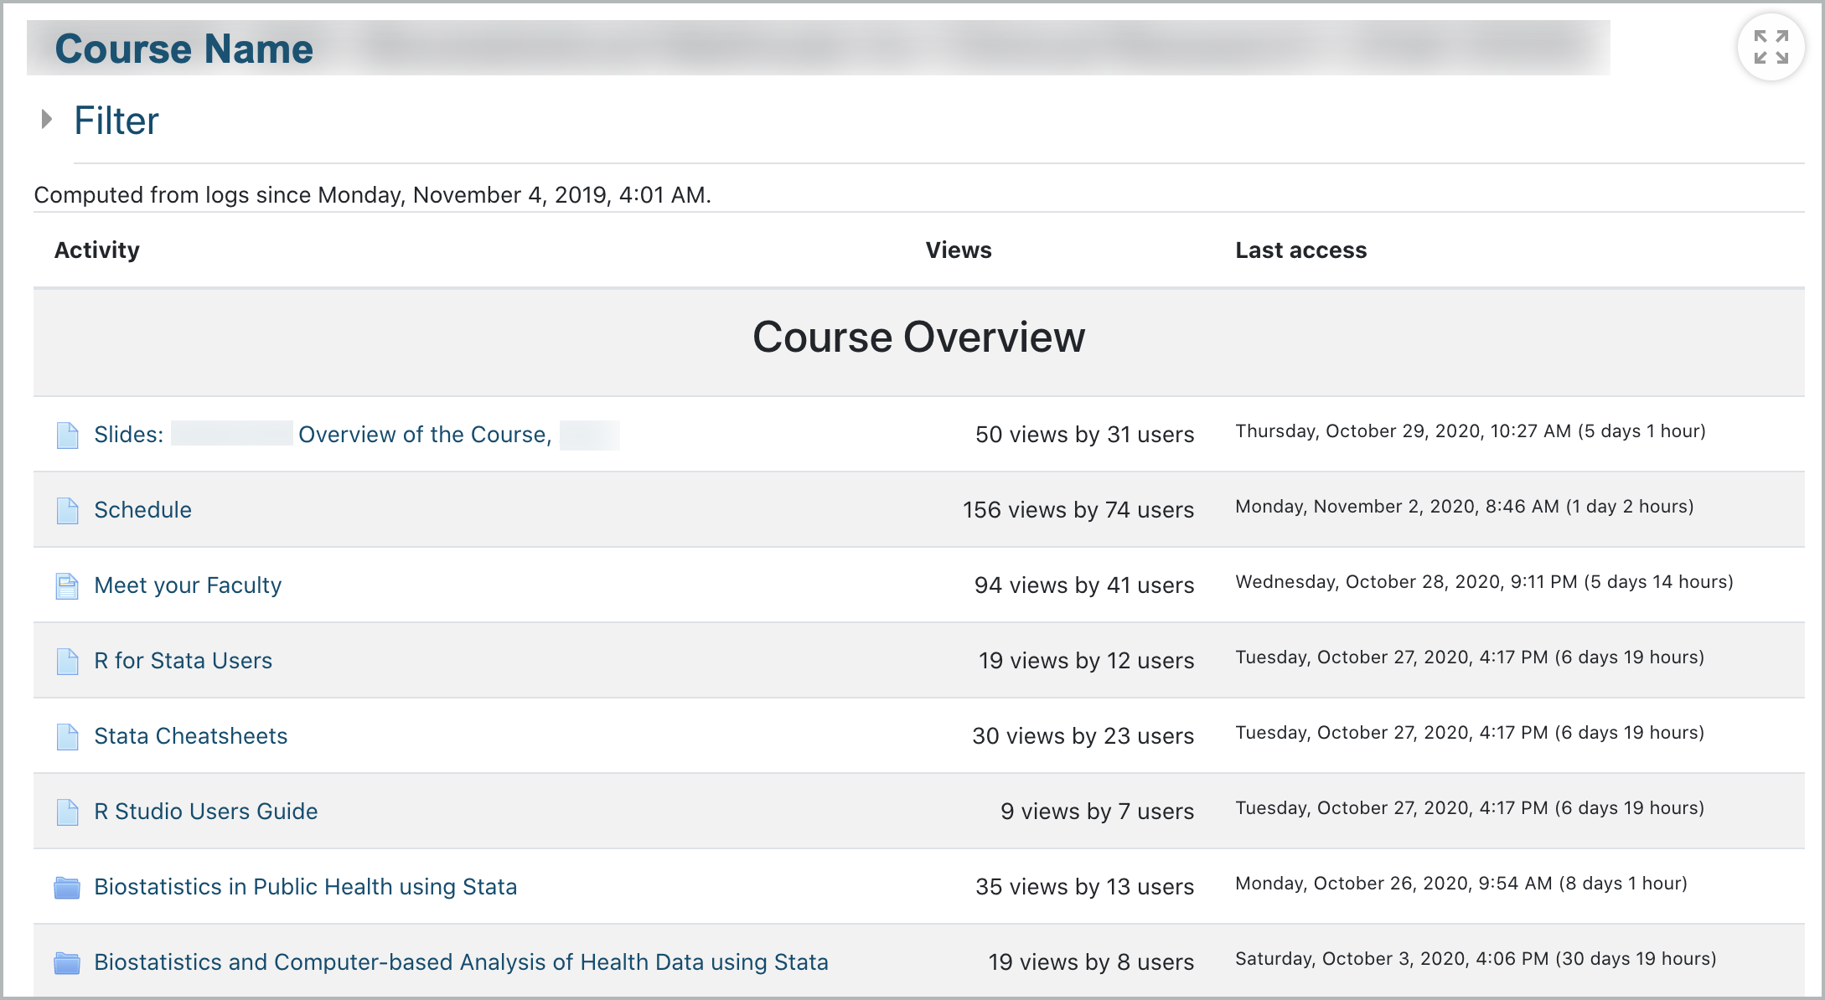Expand the Filter disclosure triangle
The image size is (1825, 1000).
47,119
